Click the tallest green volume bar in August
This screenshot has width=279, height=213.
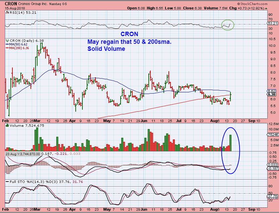pos(230,143)
